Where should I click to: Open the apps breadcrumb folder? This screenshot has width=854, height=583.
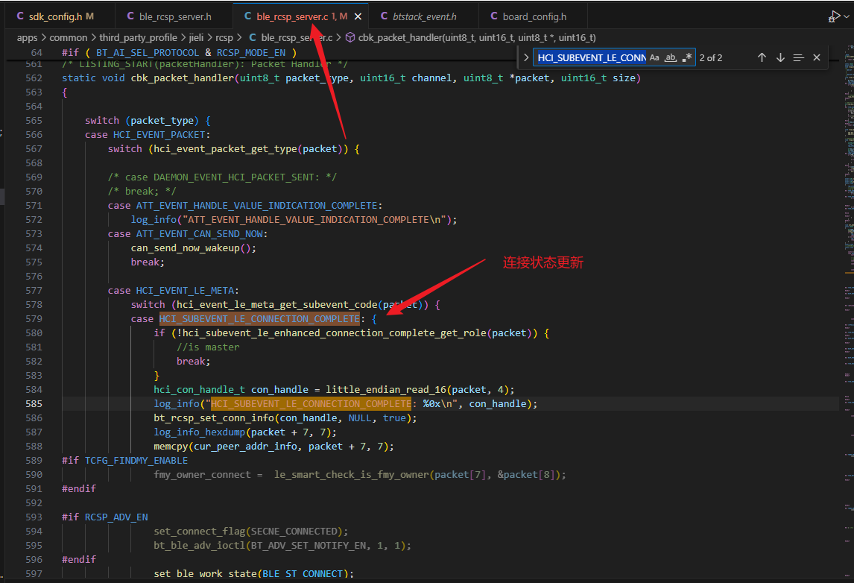pyautogui.click(x=28, y=37)
